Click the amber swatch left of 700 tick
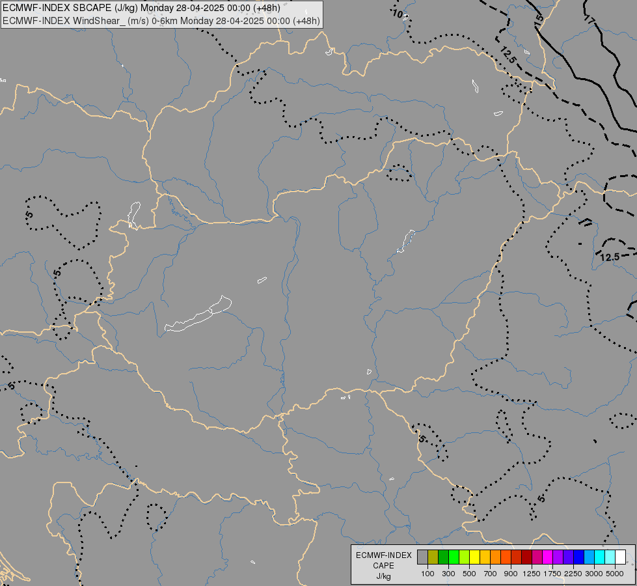 coord(485,557)
